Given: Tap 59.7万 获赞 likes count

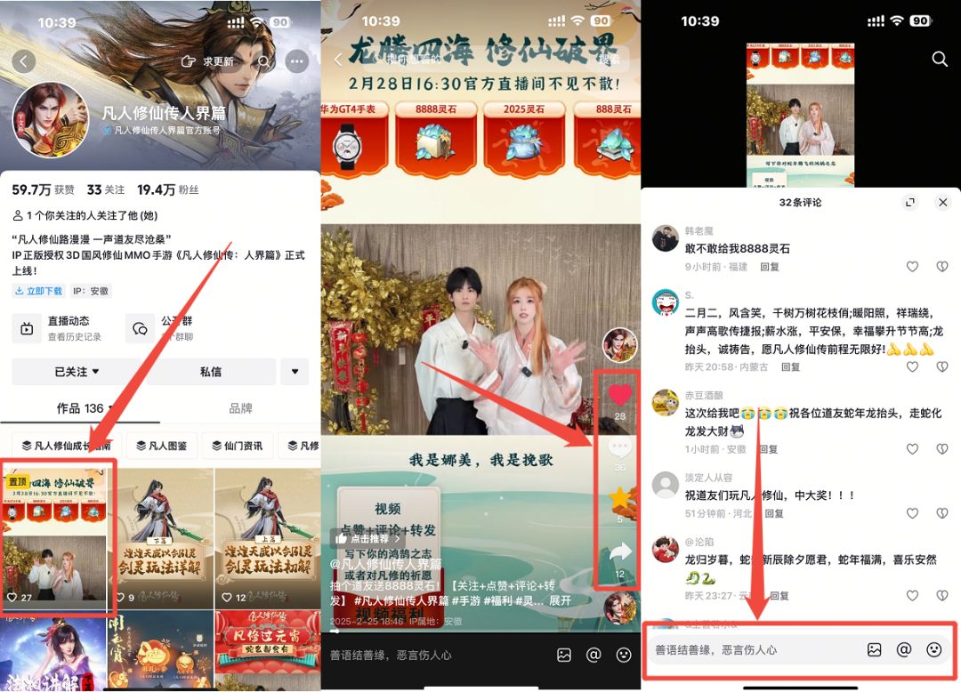Looking at the screenshot, I should pos(43,189).
